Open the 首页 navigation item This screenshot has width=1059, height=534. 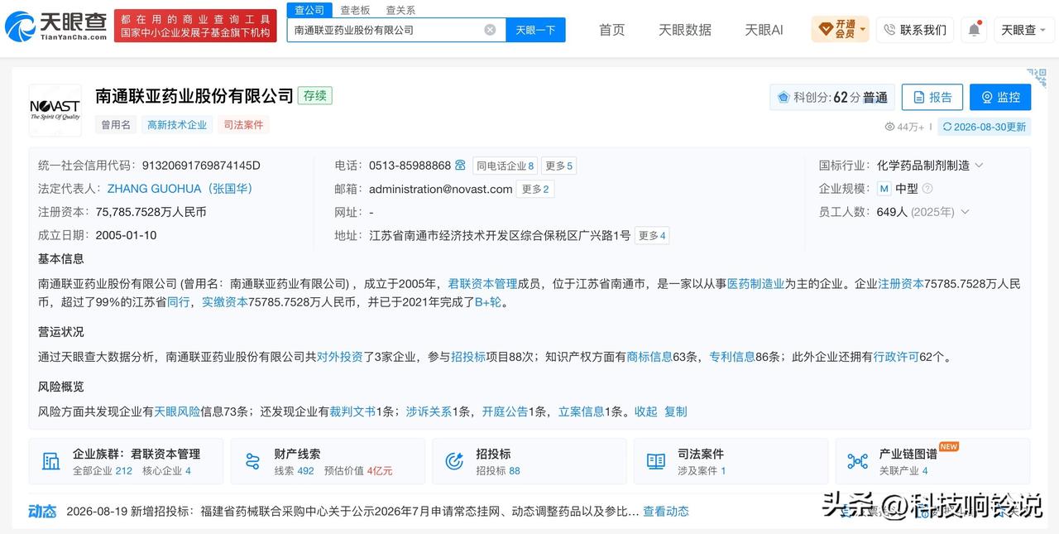612,30
